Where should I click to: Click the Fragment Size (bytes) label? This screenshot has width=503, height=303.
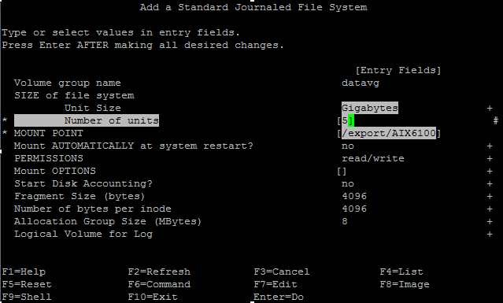(x=80, y=196)
